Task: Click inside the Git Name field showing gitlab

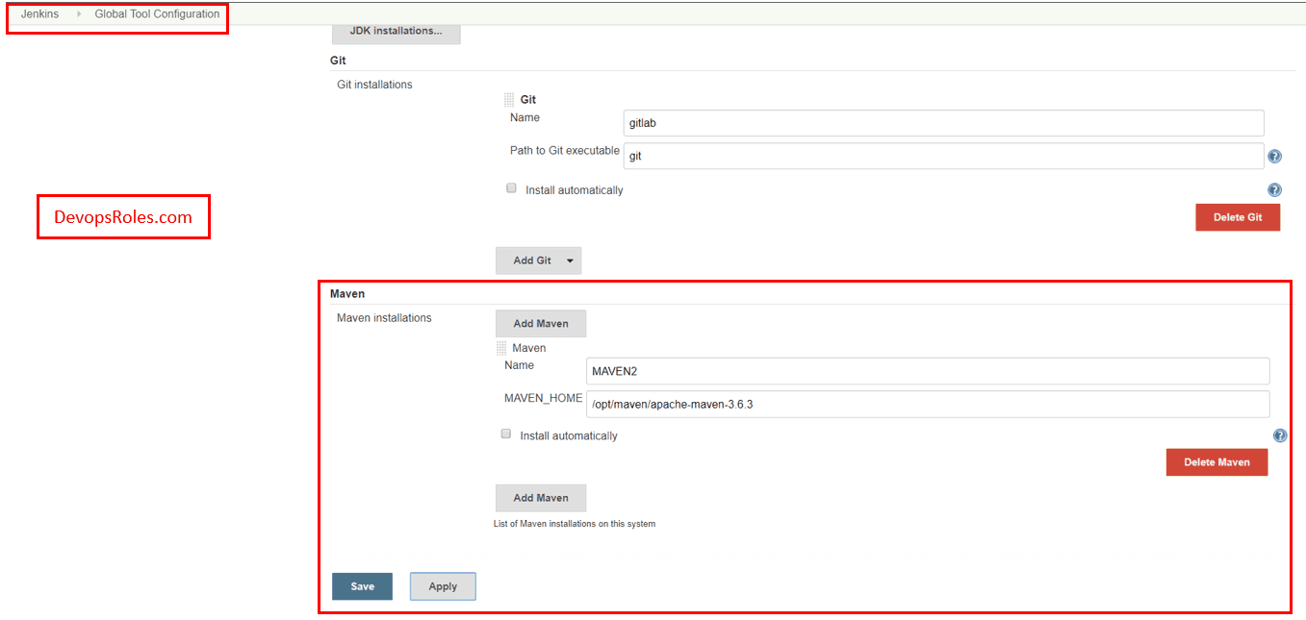Action: [942, 123]
